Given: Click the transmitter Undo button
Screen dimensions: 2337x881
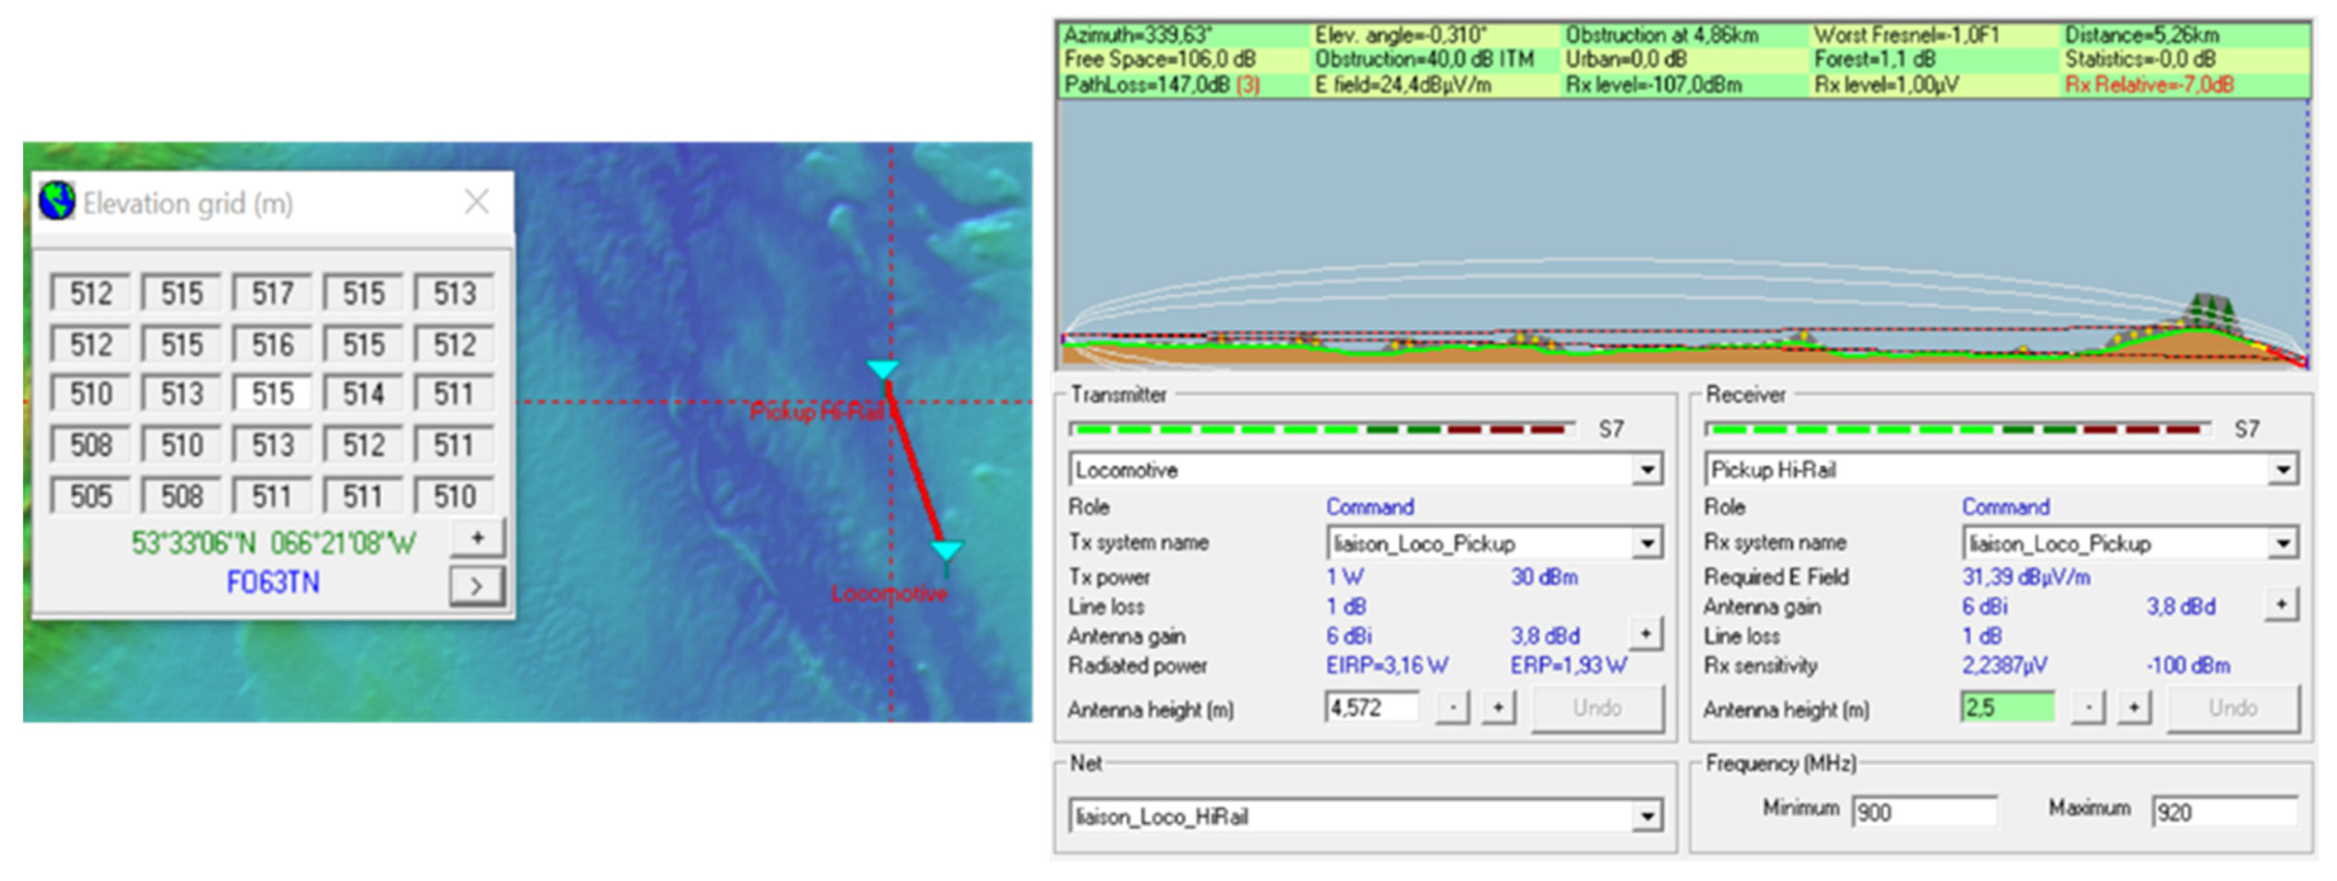Looking at the screenshot, I should pos(1597,708).
